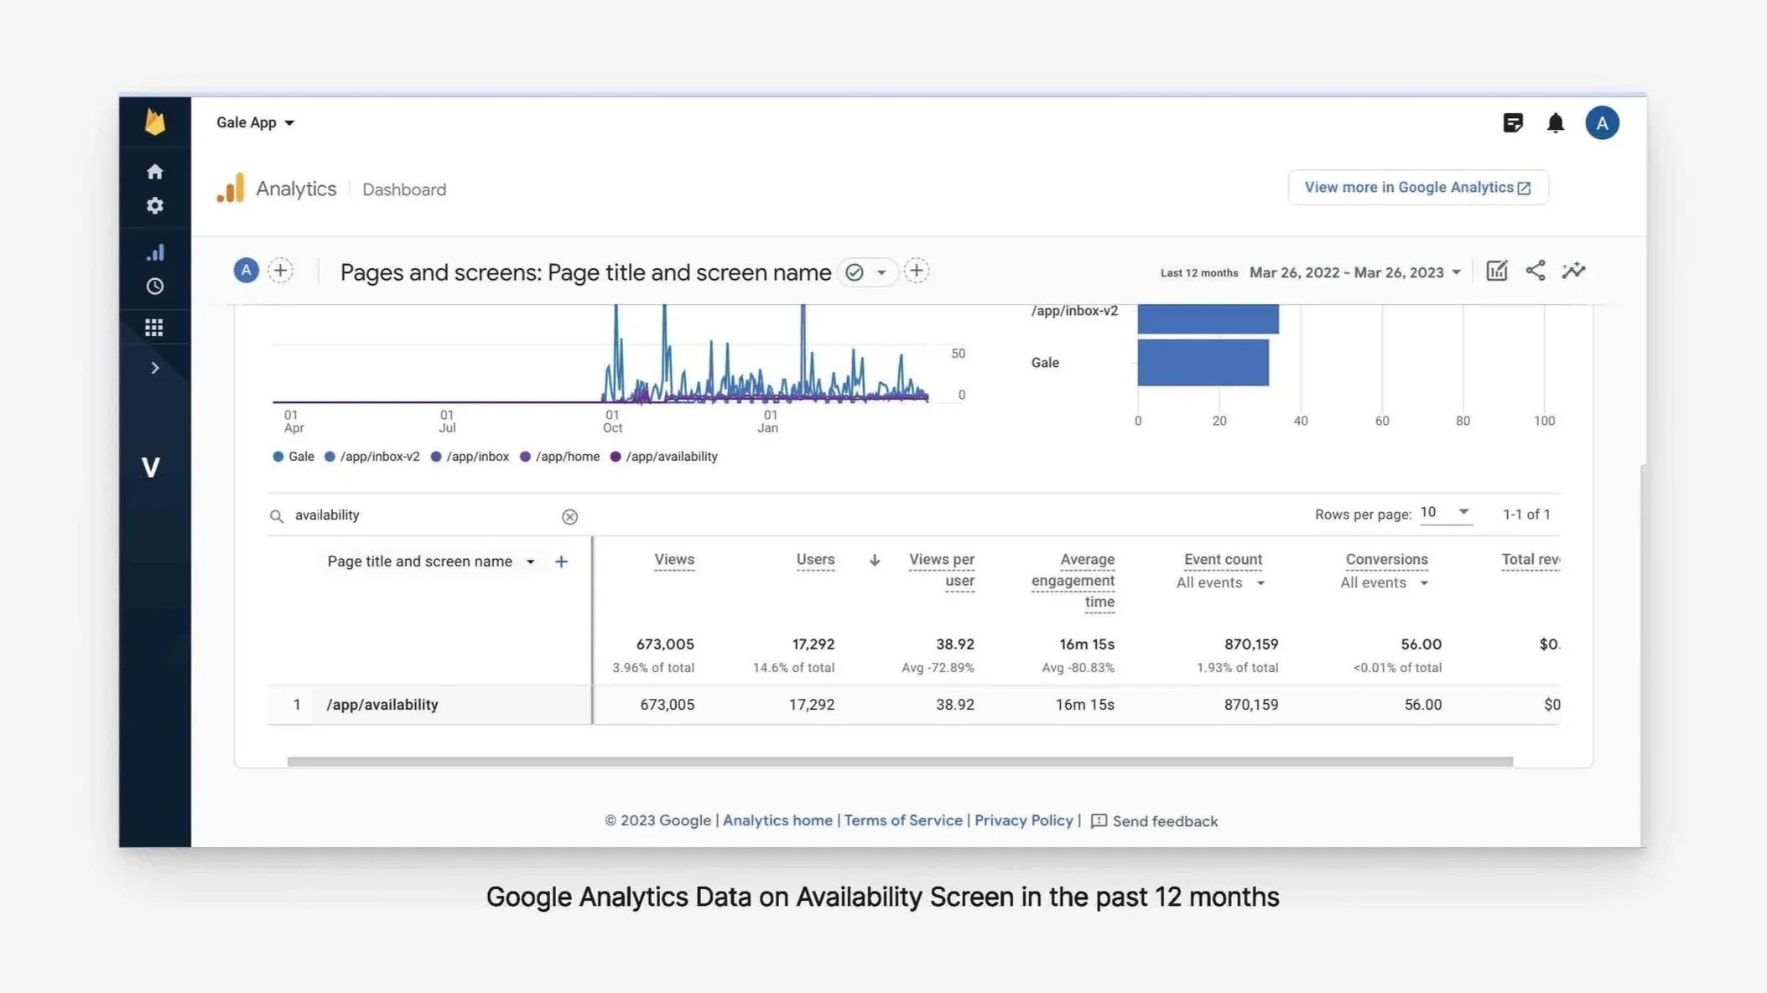Click View more in Google Analytics
The height and width of the screenshot is (993, 1767).
pyautogui.click(x=1417, y=188)
